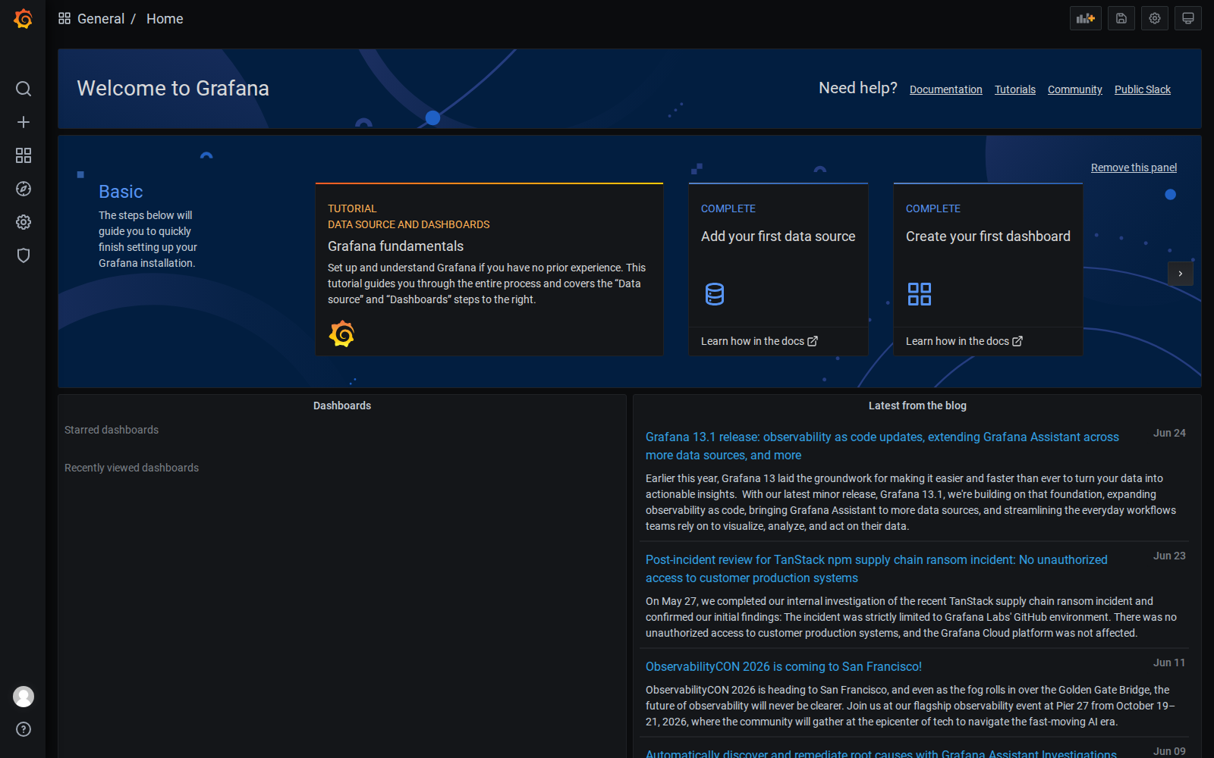Click the Grafana logo home icon
This screenshot has height=758, width=1214.
pyautogui.click(x=24, y=19)
